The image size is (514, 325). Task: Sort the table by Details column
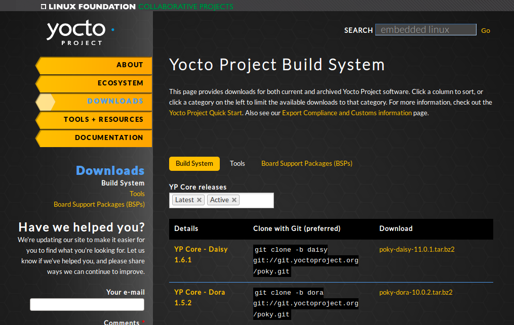coord(186,228)
